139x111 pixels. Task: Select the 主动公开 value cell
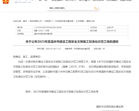click(117, 27)
